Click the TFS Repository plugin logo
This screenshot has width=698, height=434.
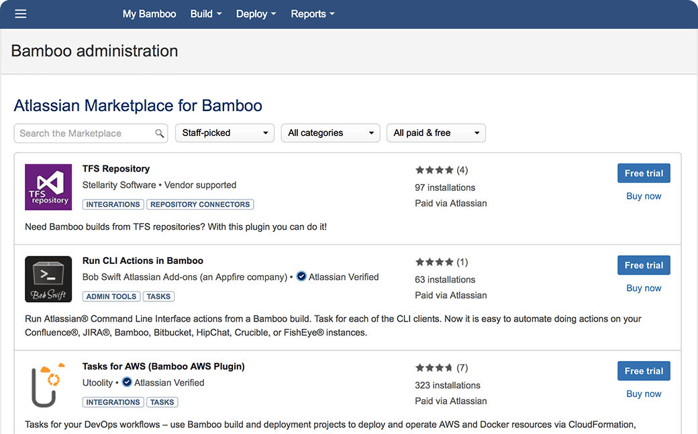point(48,187)
